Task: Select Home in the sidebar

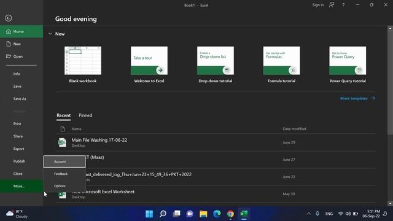Action: pos(21,31)
